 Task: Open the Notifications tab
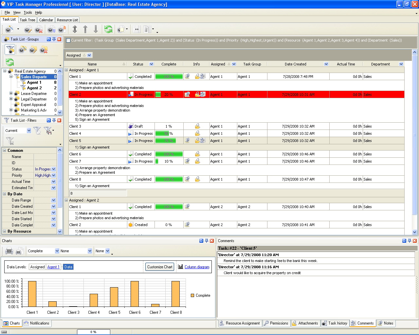37,323
